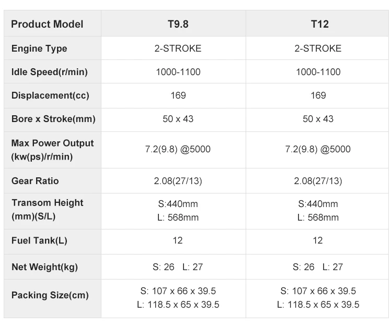Click the T9.8 displacement value 169
Image resolution: width=392 pixels, height=327 pixels.
(x=178, y=95)
